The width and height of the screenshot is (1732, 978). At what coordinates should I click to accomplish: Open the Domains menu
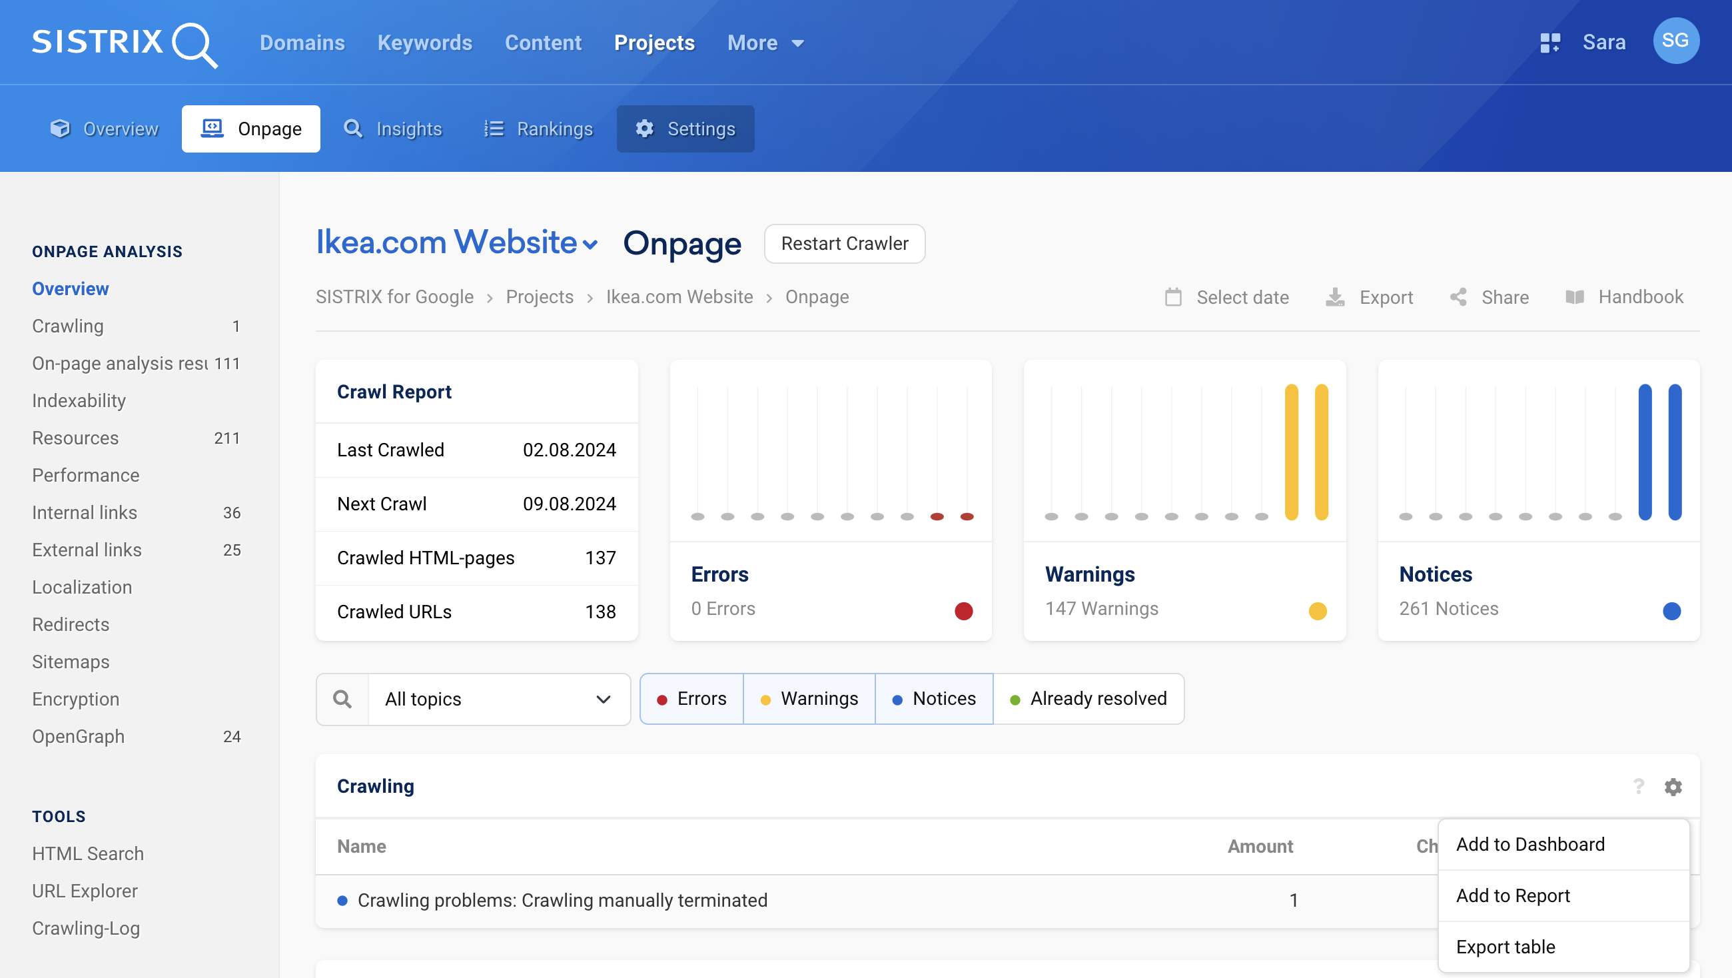302,43
